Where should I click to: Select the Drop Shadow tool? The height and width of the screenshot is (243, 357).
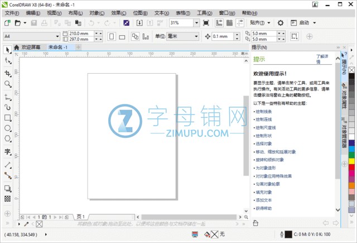click(7, 188)
